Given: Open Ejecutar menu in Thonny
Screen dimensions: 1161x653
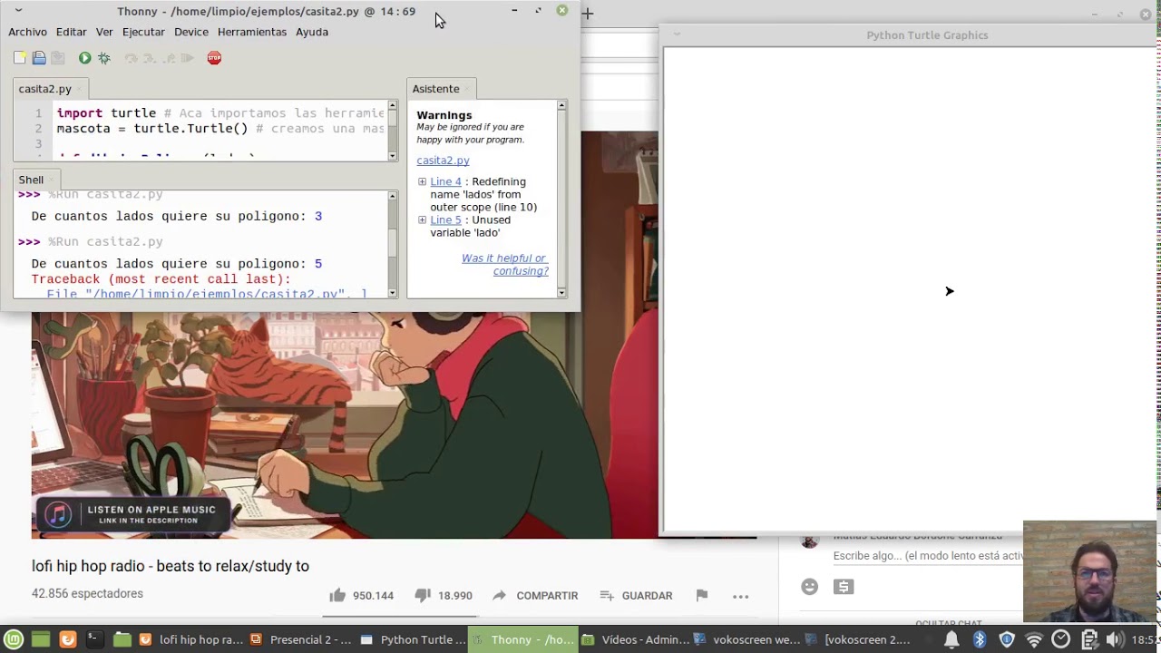Looking at the screenshot, I should click(143, 32).
